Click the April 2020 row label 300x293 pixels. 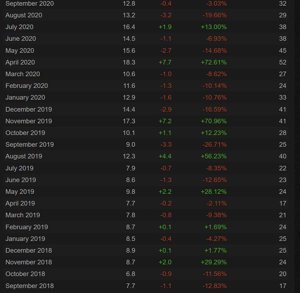(20, 62)
